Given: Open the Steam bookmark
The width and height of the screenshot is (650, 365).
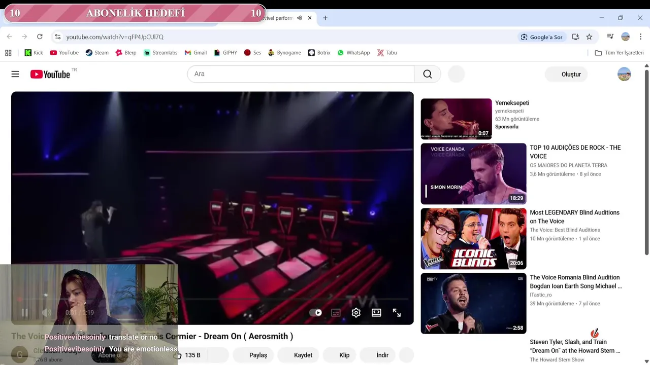Looking at the screenshot, I should coord(97,53).
